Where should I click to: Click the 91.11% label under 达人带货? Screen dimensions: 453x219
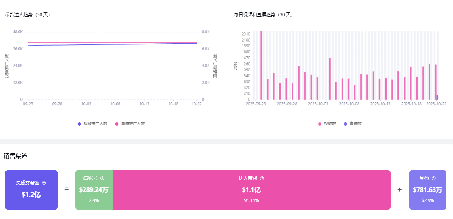point(251,200)
